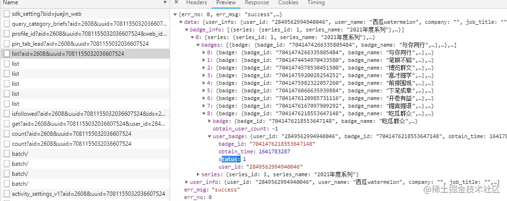Collapse the badges array node
This screenshot has width=507, height=201.
click(x=198, y=45)
